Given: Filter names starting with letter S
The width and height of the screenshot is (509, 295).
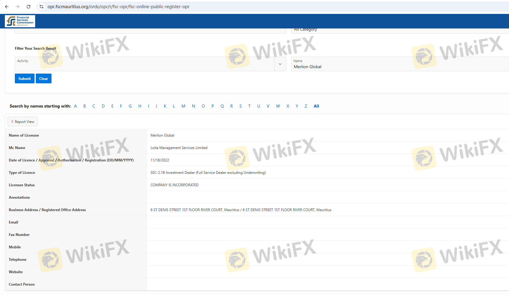Looking at the screenshot, I should (x=241, y=106).
